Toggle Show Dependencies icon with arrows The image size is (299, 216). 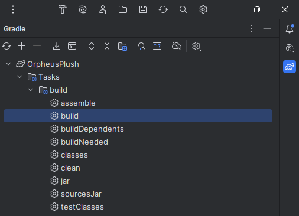pos(157,46)
